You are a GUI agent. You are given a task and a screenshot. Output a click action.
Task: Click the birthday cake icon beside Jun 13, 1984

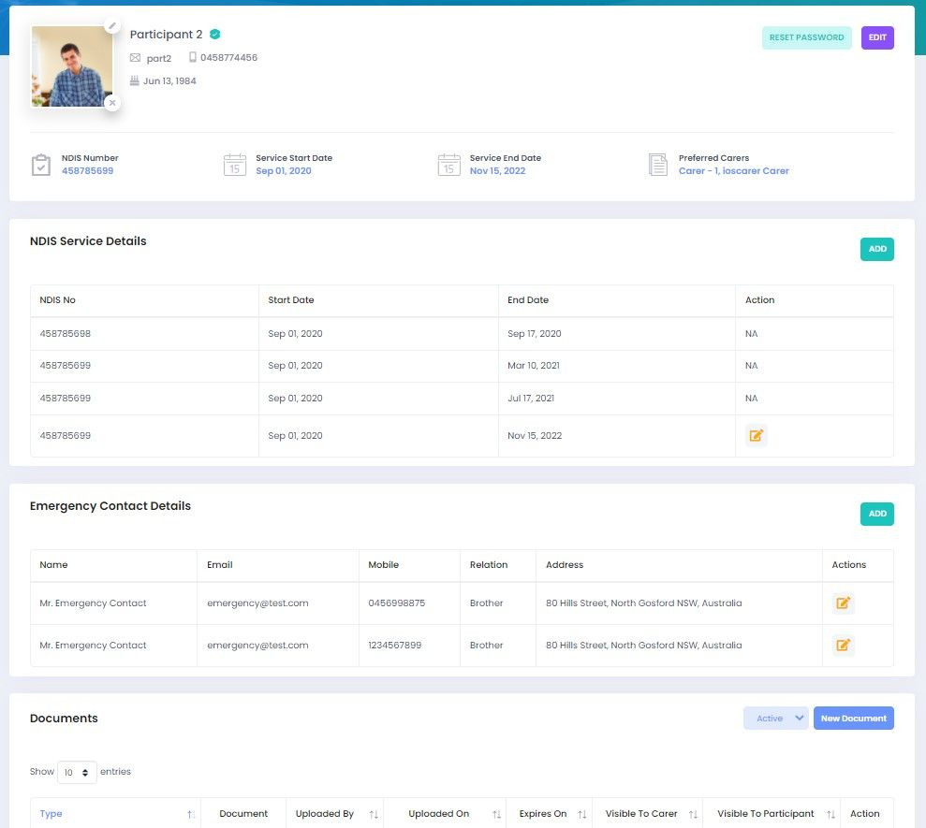[x=134, y=80]
